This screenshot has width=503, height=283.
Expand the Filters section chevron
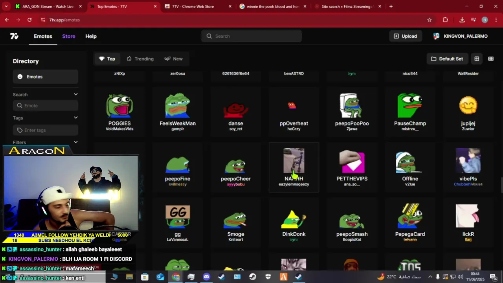75,142
